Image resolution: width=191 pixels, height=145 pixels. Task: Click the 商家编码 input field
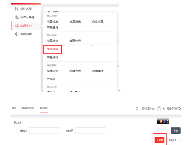pyautogui.click(x=90, y=131)
